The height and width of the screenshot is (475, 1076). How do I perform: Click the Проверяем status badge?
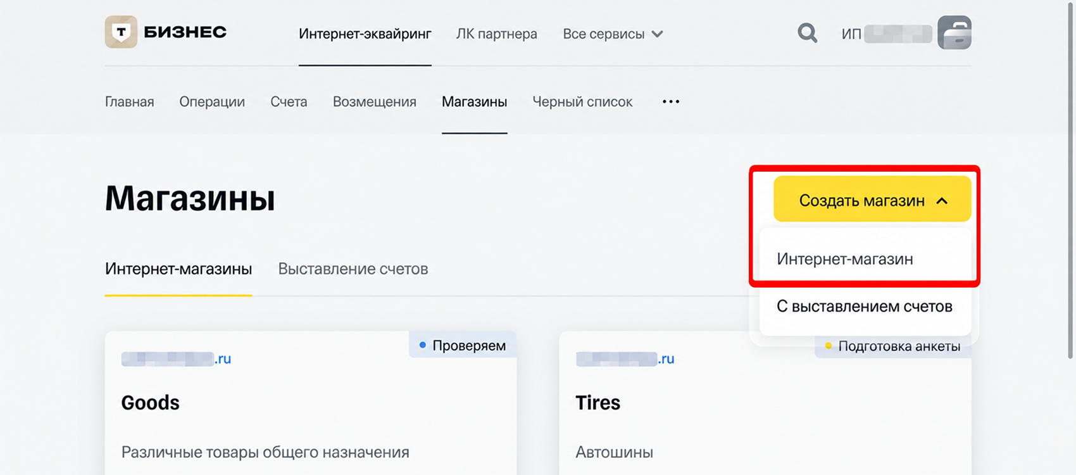(463, 346)
